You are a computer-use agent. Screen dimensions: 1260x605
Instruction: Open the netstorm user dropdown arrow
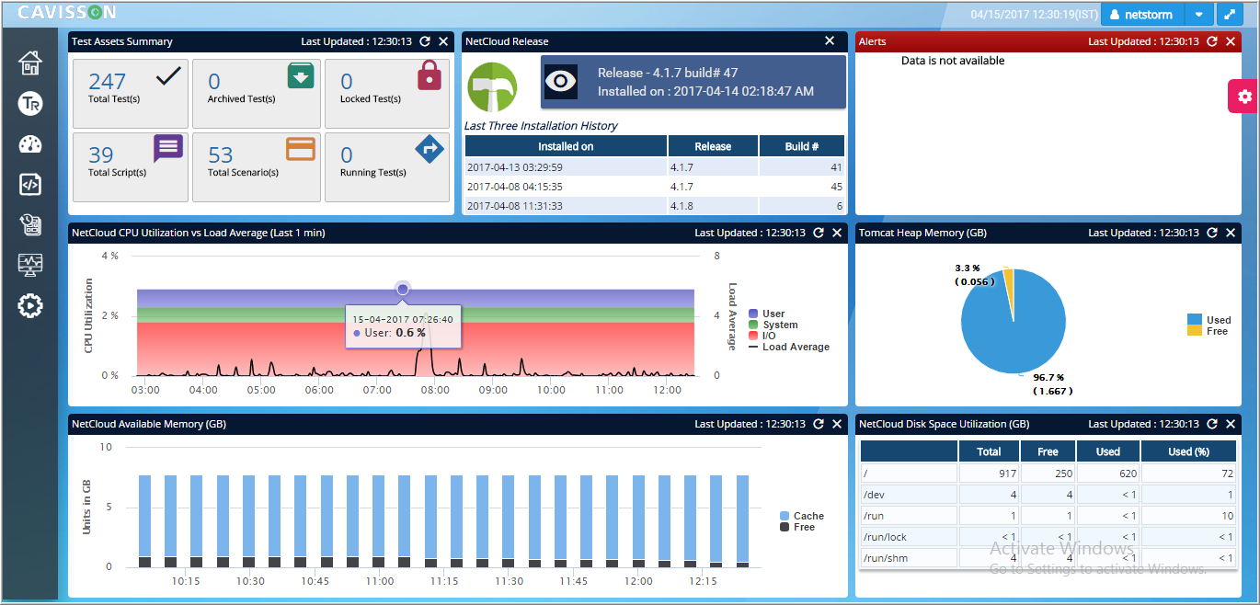[1198, 15]
